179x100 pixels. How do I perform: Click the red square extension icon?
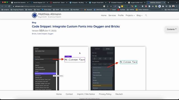146,6
